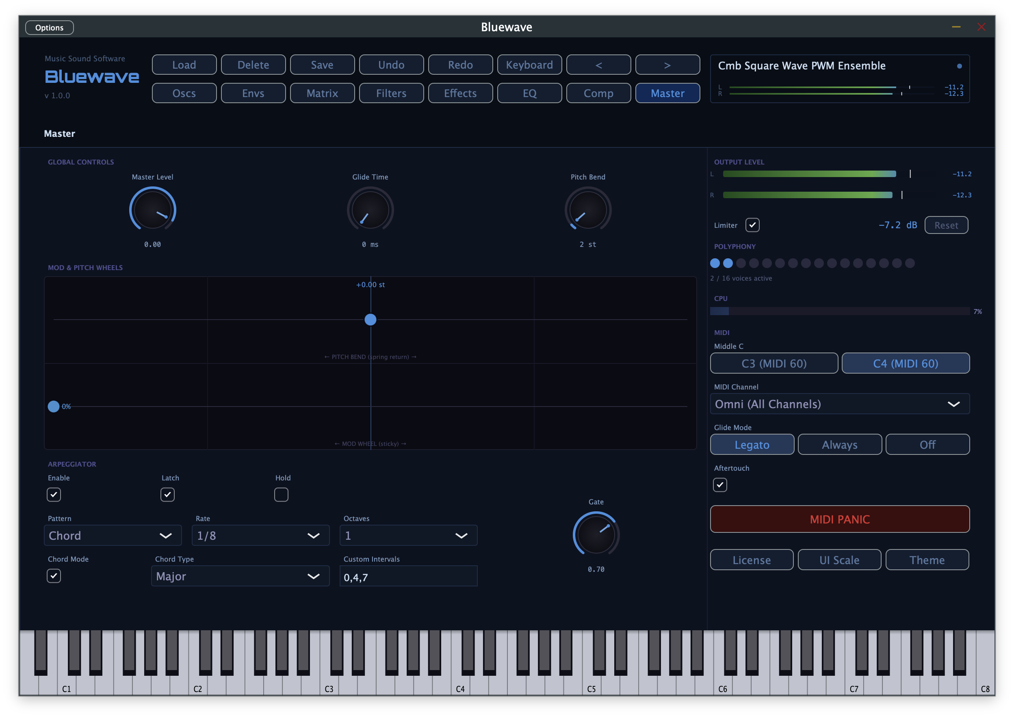Close the Bluewave window

pyautogui.click(x=981, y=27)
